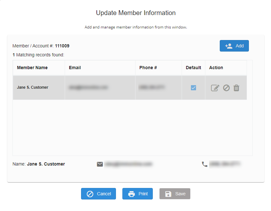Edit Jane S. Customer's record via pencil icon

click(215, 88)
